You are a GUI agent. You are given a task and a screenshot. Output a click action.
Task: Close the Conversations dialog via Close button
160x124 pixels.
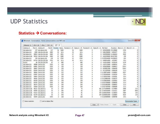(125, 105)
